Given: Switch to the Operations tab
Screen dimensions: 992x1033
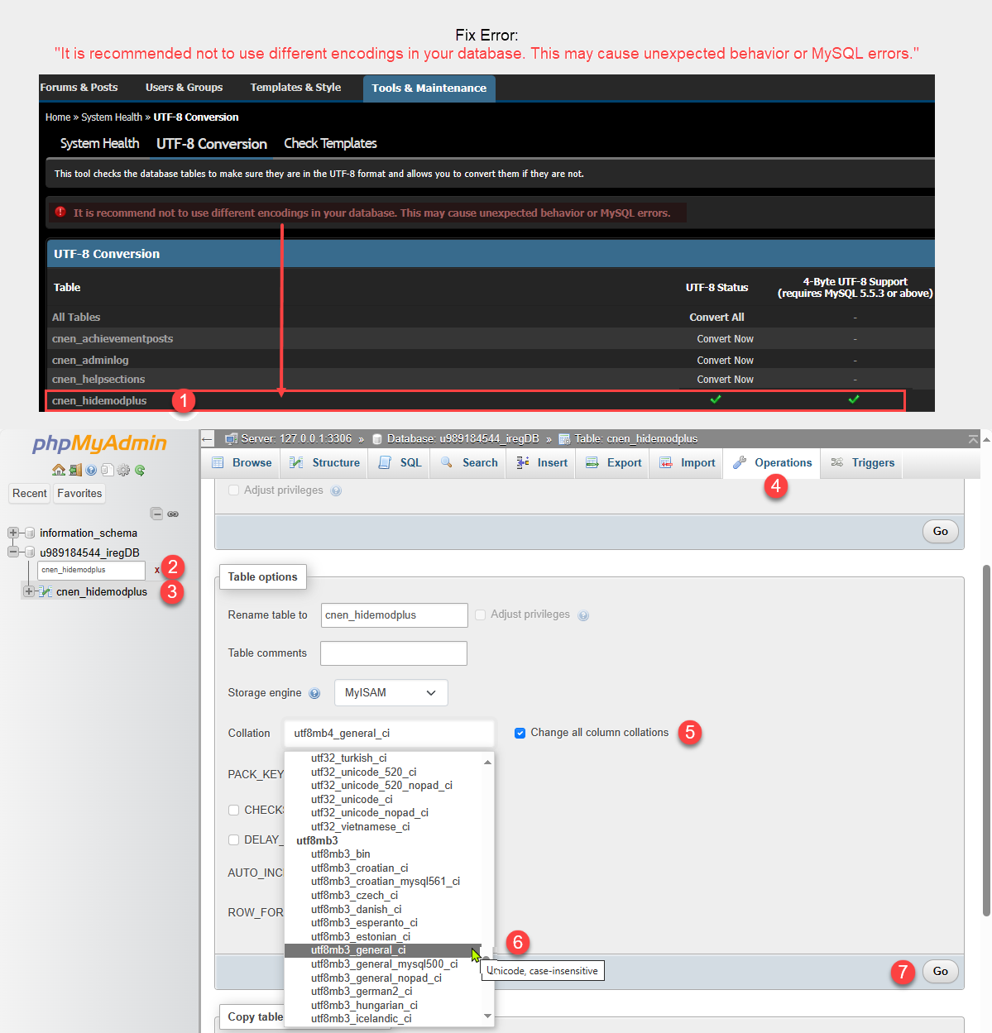Looking at the screenshot, I should (772, 463).
